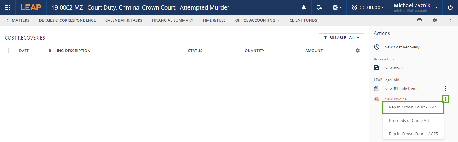458x142 pixels.
Task: Click New Cost Recovery action
Action: (402, 47)
